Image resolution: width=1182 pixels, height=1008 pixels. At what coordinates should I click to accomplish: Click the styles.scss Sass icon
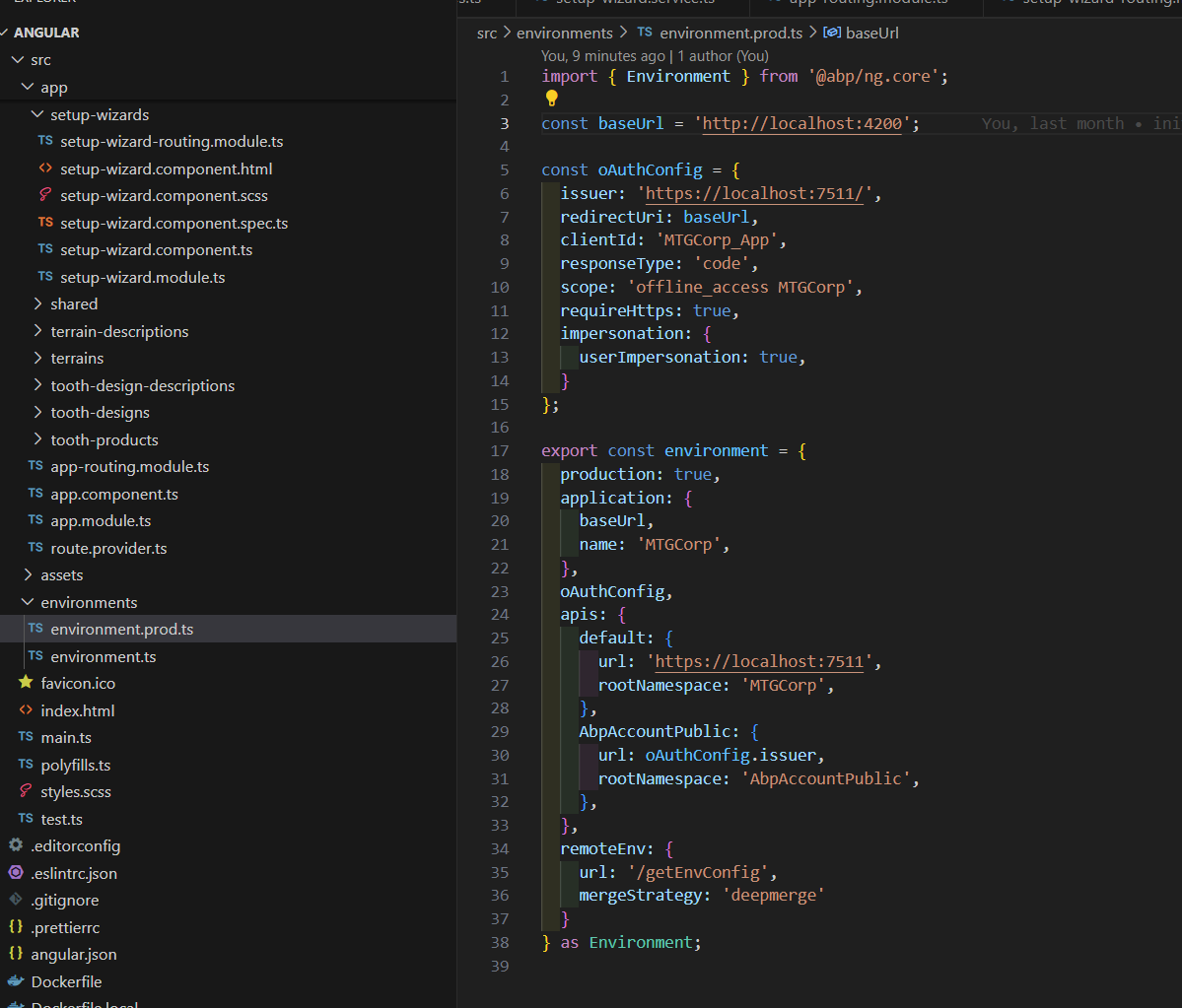point(26,791)
